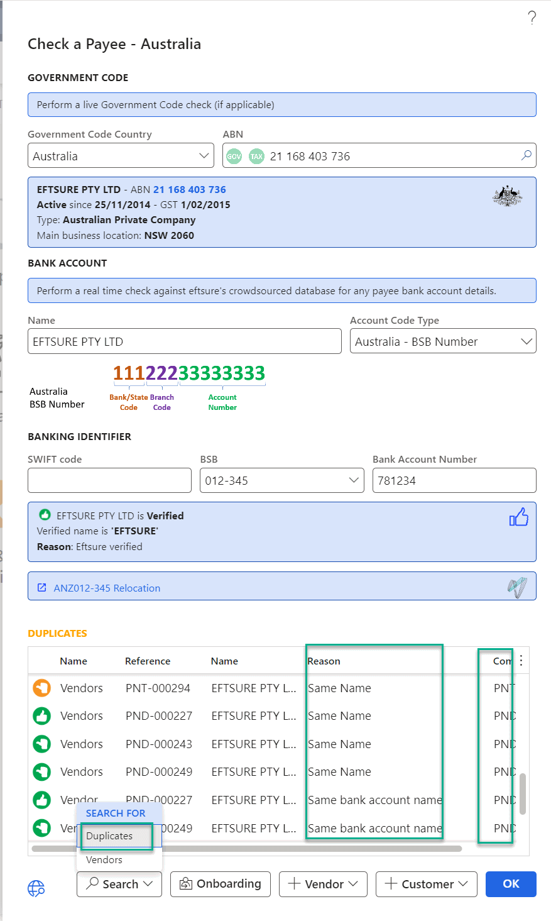The height and width of the screenshot is (921, 551).
Task: Click the Australian coat of arms icon
Action: tap(507, 197)
